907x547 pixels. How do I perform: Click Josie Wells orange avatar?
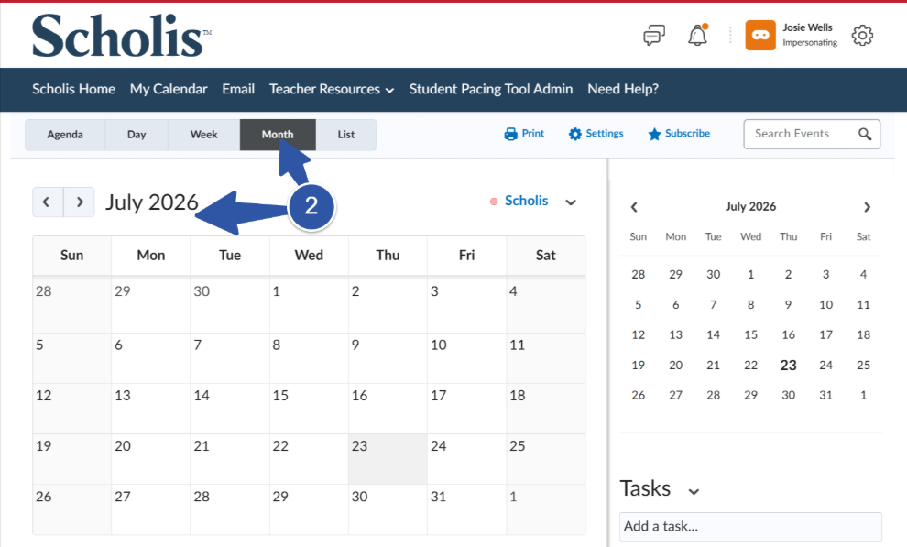coord(760,35)
